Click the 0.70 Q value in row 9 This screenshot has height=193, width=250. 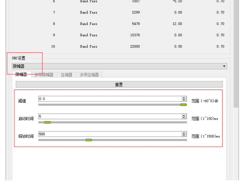pos(220,35)
